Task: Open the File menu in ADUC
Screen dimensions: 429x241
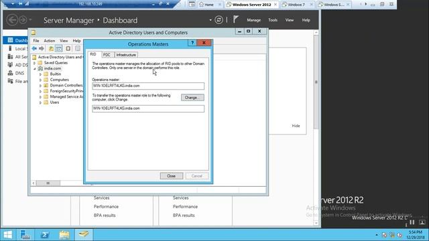Action: click(x=36, y=41)
